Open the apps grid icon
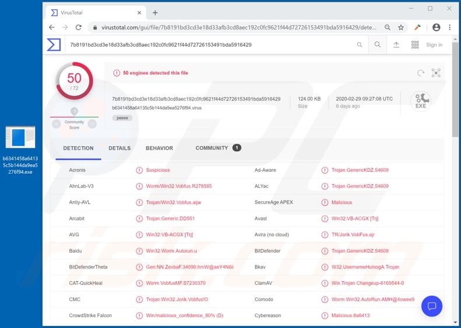The image size is (461, 328). (415, 44)
